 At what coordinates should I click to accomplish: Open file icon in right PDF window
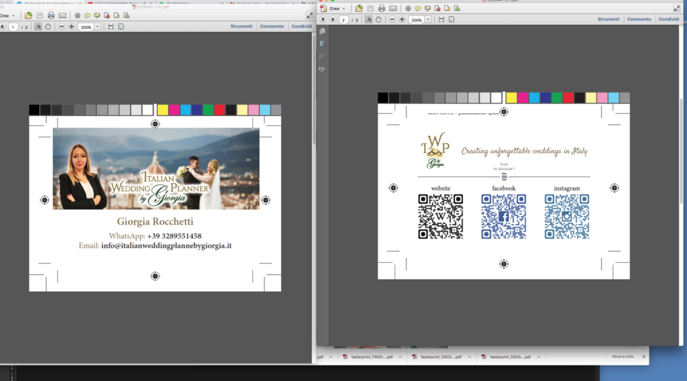coord(359,8)
